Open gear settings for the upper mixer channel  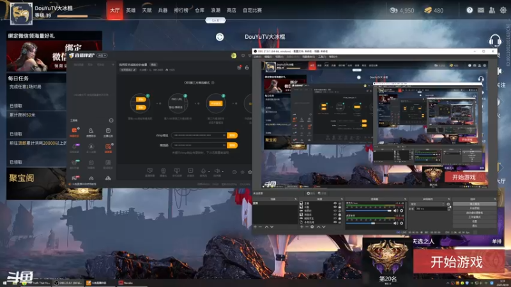(402, 210)
